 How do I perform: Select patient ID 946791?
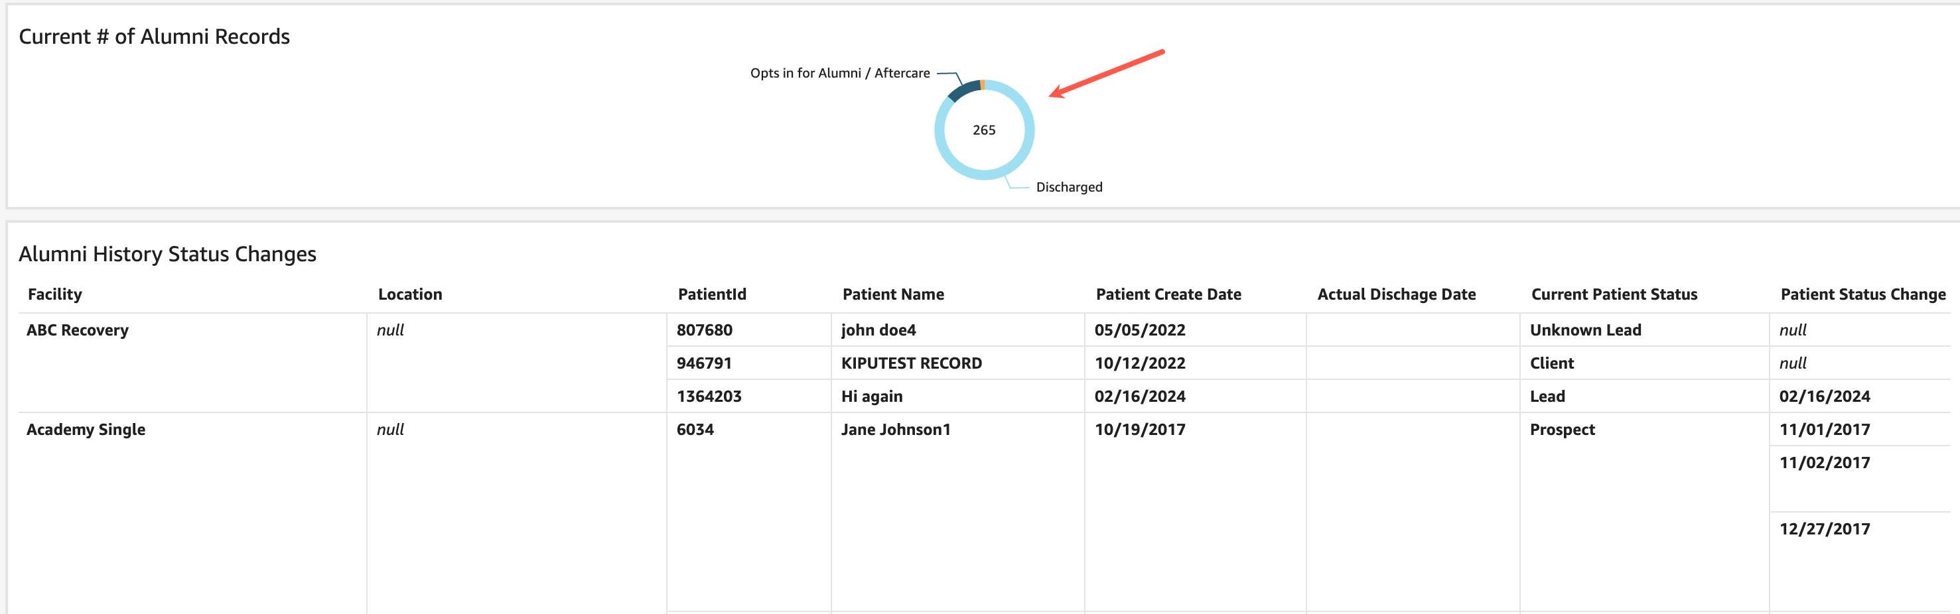click(704, 363)
